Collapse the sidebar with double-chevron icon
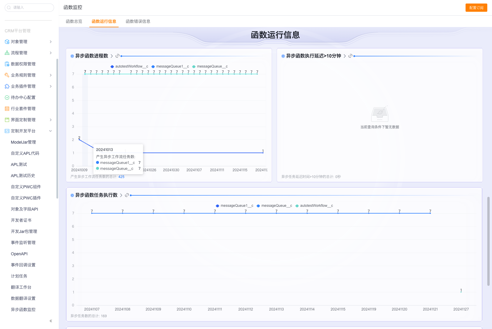Image resolution: width=492 pixels, height=329 pixels. (51, 321)
